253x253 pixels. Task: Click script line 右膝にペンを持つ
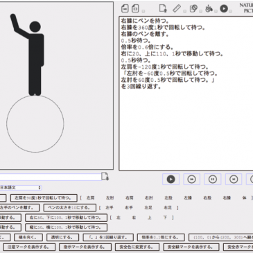(145, 21)
